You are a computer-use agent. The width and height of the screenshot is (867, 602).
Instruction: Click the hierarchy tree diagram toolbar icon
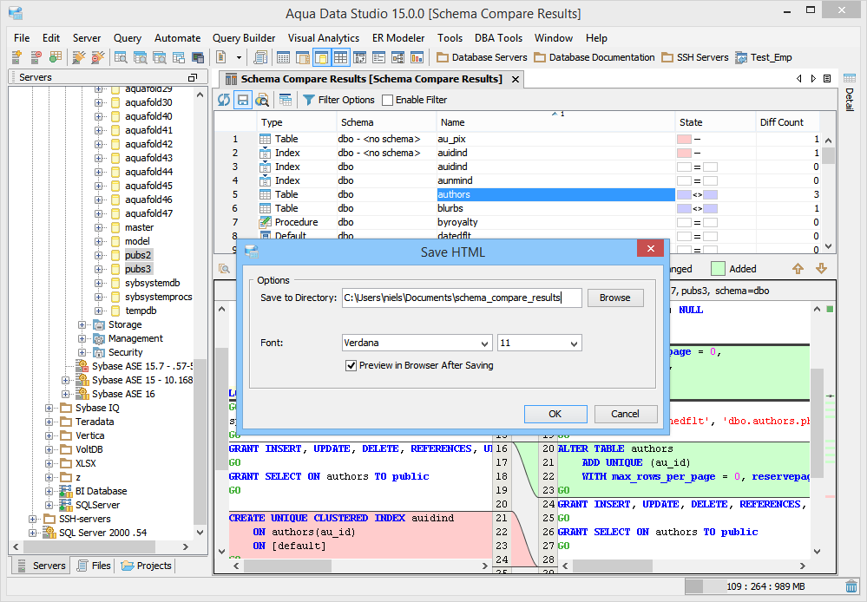398,57
